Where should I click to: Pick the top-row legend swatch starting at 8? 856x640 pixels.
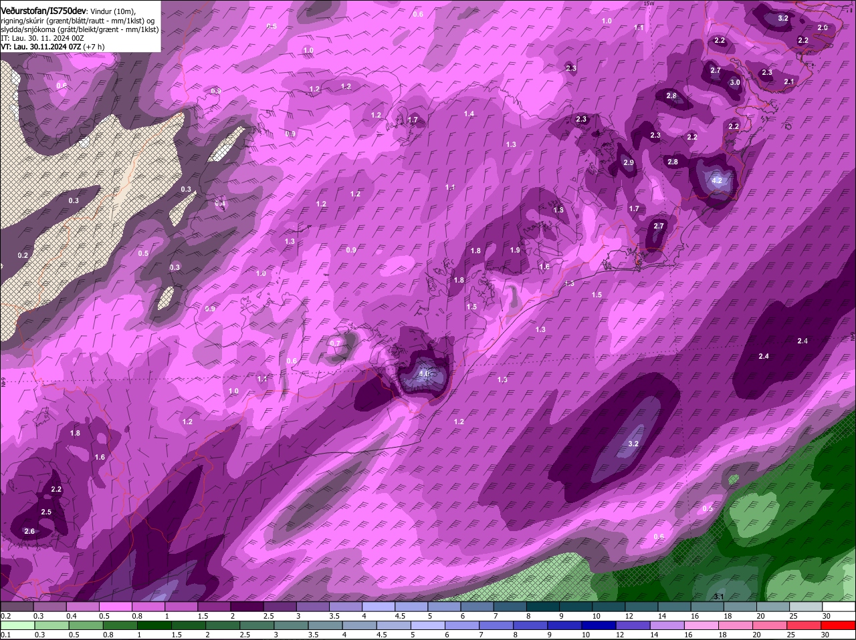(542, 607)
